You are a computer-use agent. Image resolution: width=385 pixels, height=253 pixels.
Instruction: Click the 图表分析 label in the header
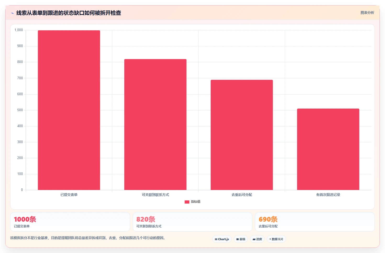[x=367, y=13]
